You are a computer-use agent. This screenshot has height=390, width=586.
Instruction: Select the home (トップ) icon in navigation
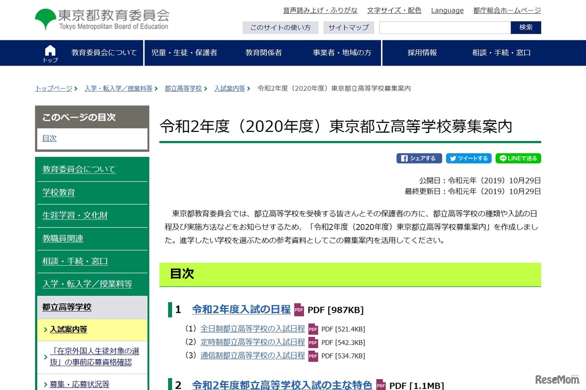49,53
